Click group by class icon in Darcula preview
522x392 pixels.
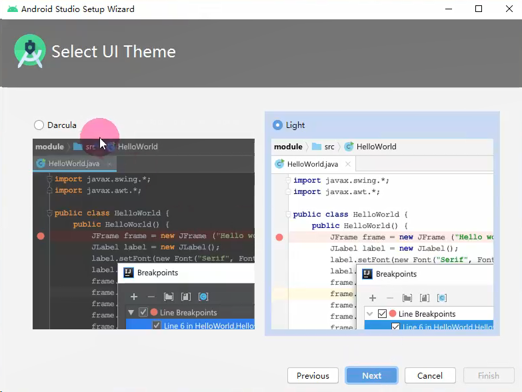tap(203, 297)
